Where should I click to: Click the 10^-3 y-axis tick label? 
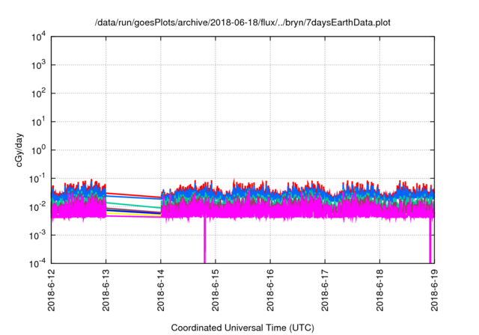[37, 236]
